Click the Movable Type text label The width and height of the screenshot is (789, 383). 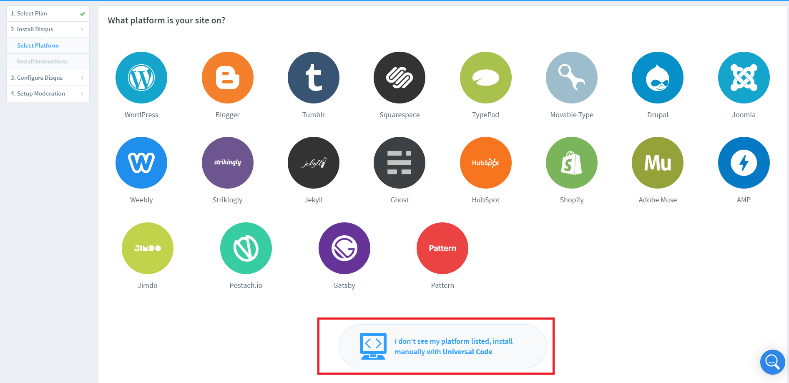pyautogui.click(x=572, y=115)
